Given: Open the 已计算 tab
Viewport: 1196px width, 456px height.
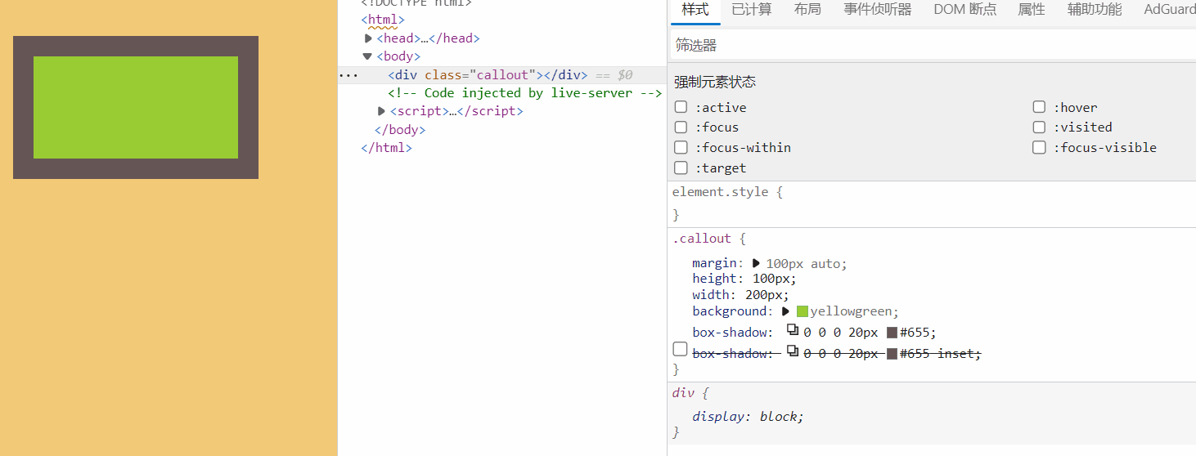Looking at the screenshot, I should 751,10.
